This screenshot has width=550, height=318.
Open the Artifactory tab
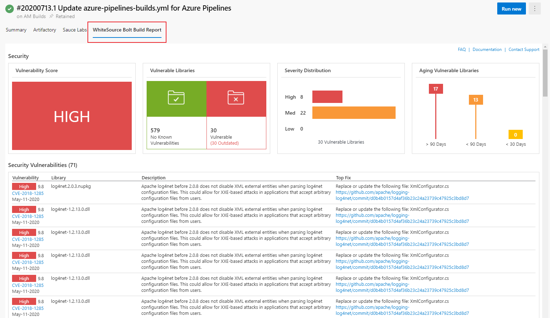[45, 30]
